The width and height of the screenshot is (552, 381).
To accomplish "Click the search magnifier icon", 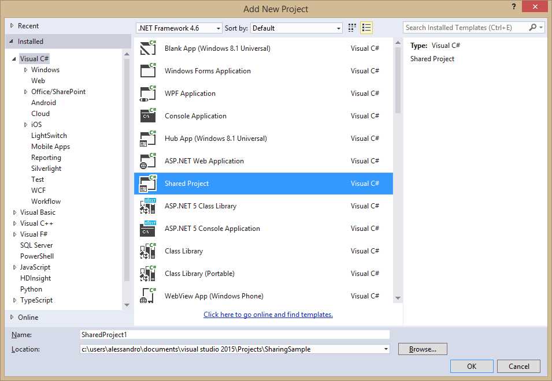I will click(x=533, y=27).
